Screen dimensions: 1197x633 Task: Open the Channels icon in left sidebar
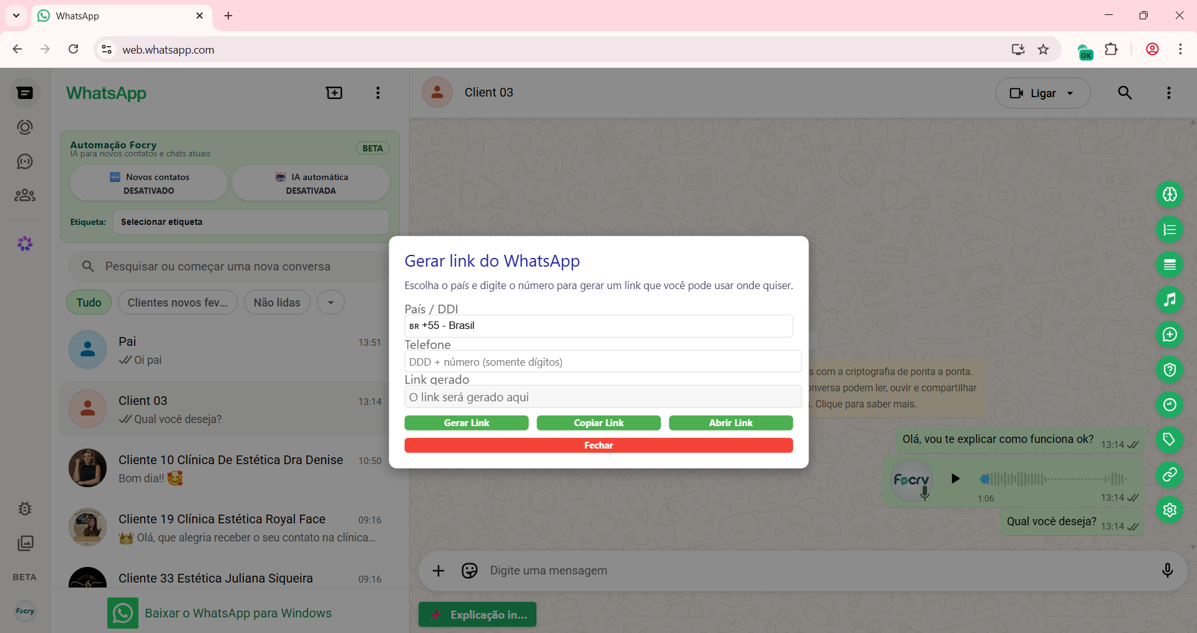[x=25, y=161]
